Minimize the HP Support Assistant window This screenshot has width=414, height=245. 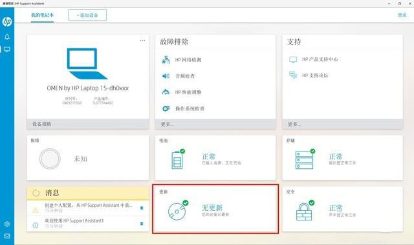(389, 3)
